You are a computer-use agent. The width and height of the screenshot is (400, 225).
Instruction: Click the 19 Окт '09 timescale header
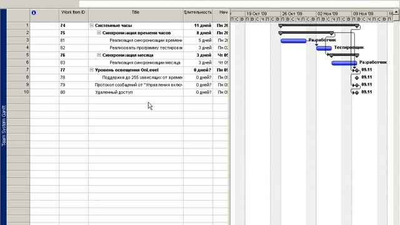click(263, 14)
